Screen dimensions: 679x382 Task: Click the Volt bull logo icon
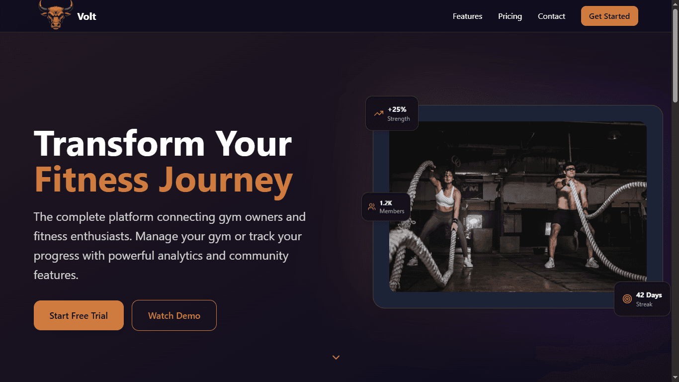tap(56, 14)
